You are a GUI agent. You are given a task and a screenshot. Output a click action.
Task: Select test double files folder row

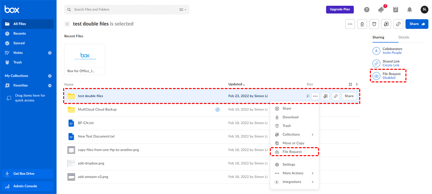(x=212, y=96)
